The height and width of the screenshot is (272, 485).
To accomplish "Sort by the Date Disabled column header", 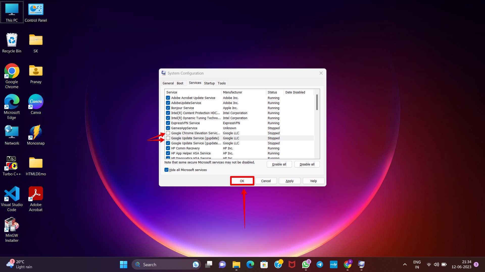I will (x=299, y=92).
